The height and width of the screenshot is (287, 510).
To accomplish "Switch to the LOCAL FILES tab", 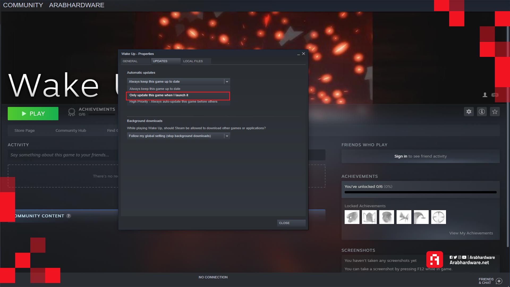I will 196,61.
